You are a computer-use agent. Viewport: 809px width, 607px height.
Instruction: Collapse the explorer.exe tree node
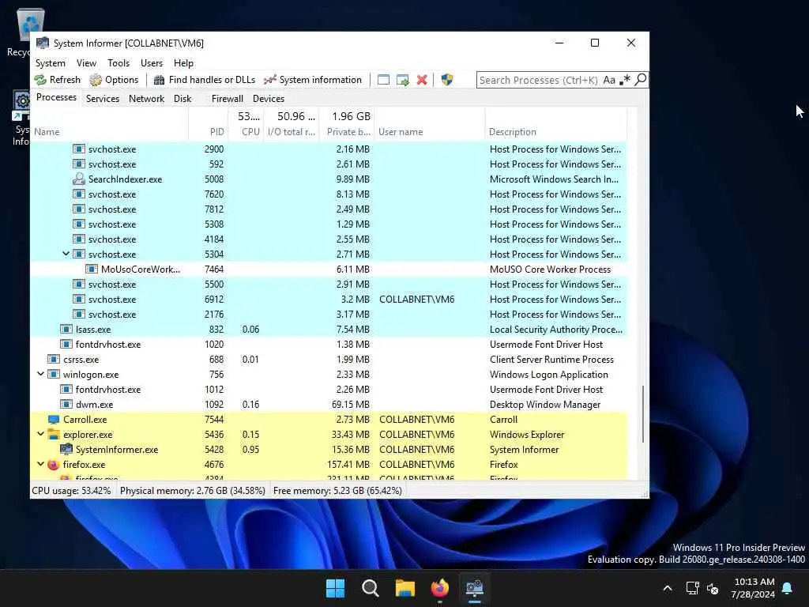click(x=40, y=434)
